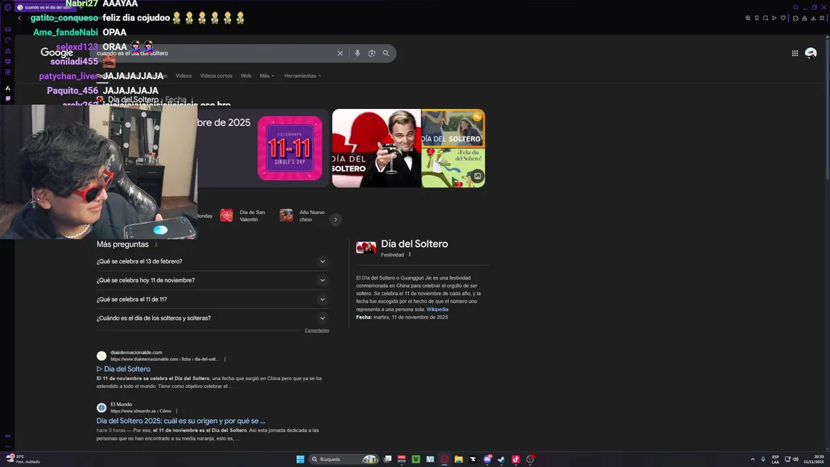Open File Explorer from the taskbar
The width and height of the screenshot is (830, 467).
pos(458,459)
